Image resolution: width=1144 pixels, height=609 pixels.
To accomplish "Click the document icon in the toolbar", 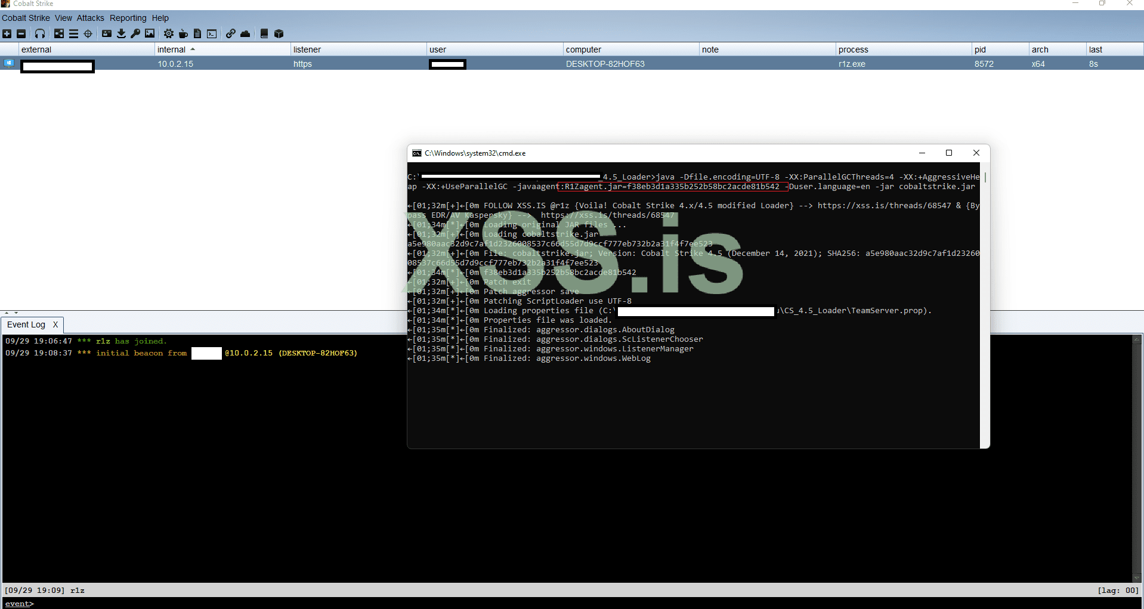I will [x=197, y=33].
